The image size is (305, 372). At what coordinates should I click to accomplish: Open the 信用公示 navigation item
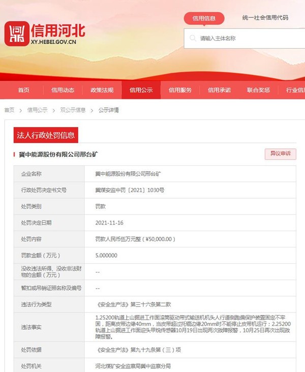pos(141,90)
